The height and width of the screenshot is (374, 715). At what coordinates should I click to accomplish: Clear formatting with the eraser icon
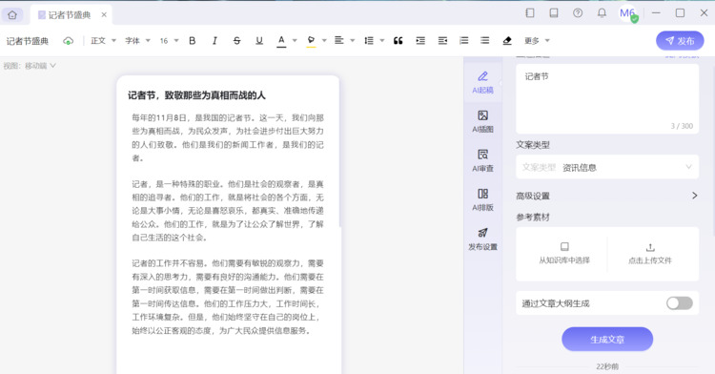tap(507, 41)
